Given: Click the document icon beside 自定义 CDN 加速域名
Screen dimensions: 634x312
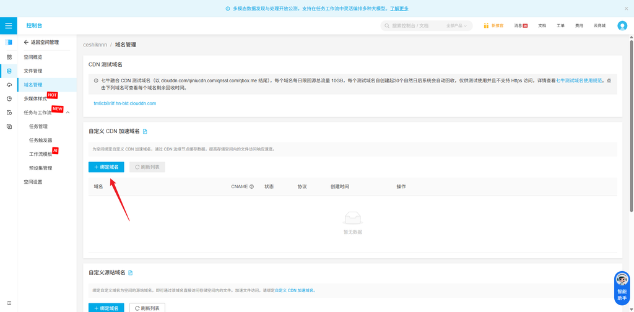Looking at the screenshot, I should (x=145, y=131).
